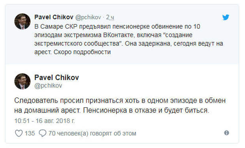Open Pavel Chikov's avatar in quoted tweet
Screen dimensions: 245x148
[23, 21]
